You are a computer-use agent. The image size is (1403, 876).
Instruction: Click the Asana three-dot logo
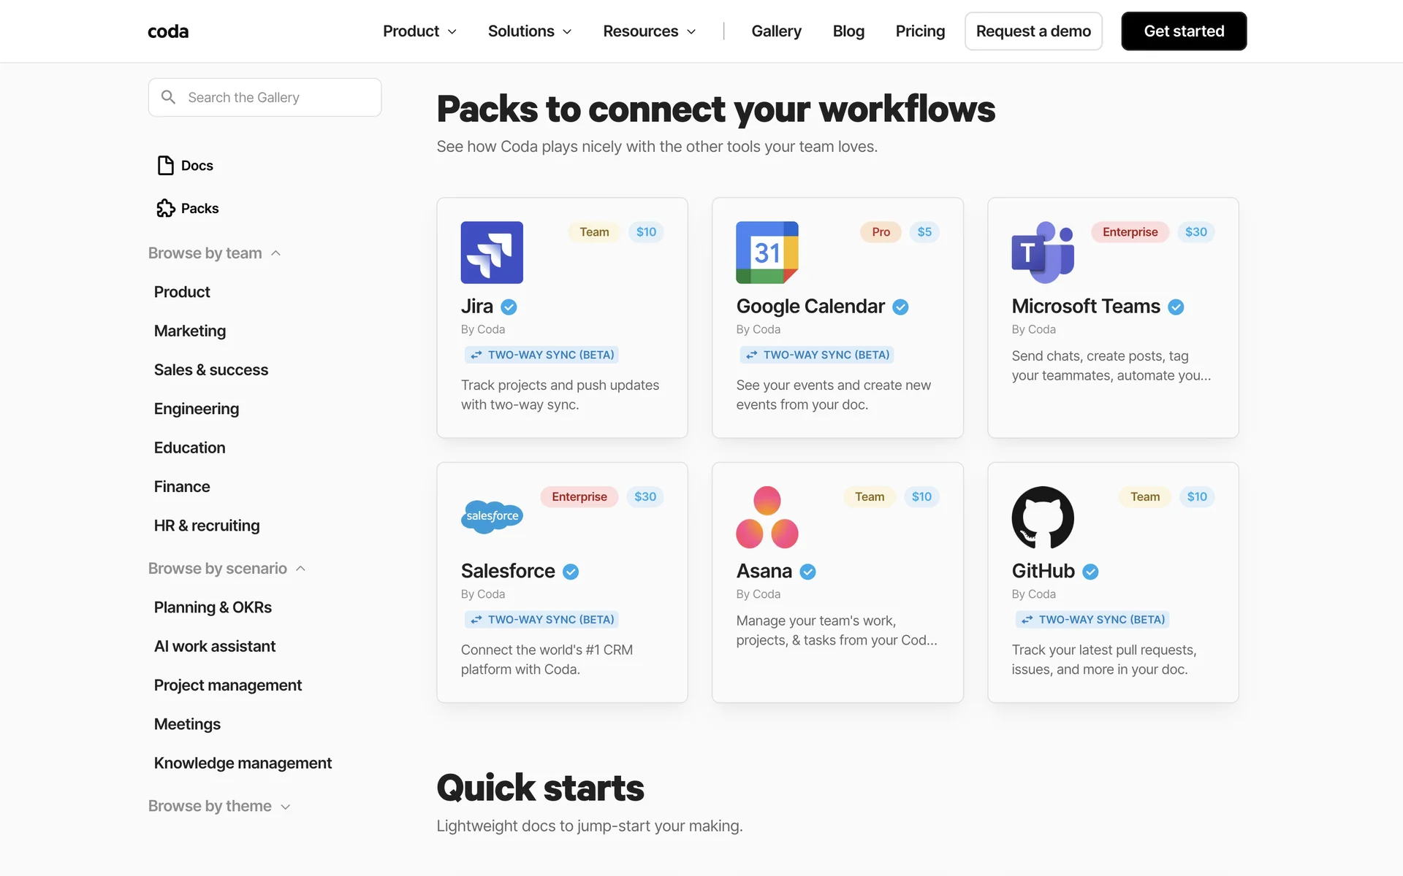[x=767, y=517]
